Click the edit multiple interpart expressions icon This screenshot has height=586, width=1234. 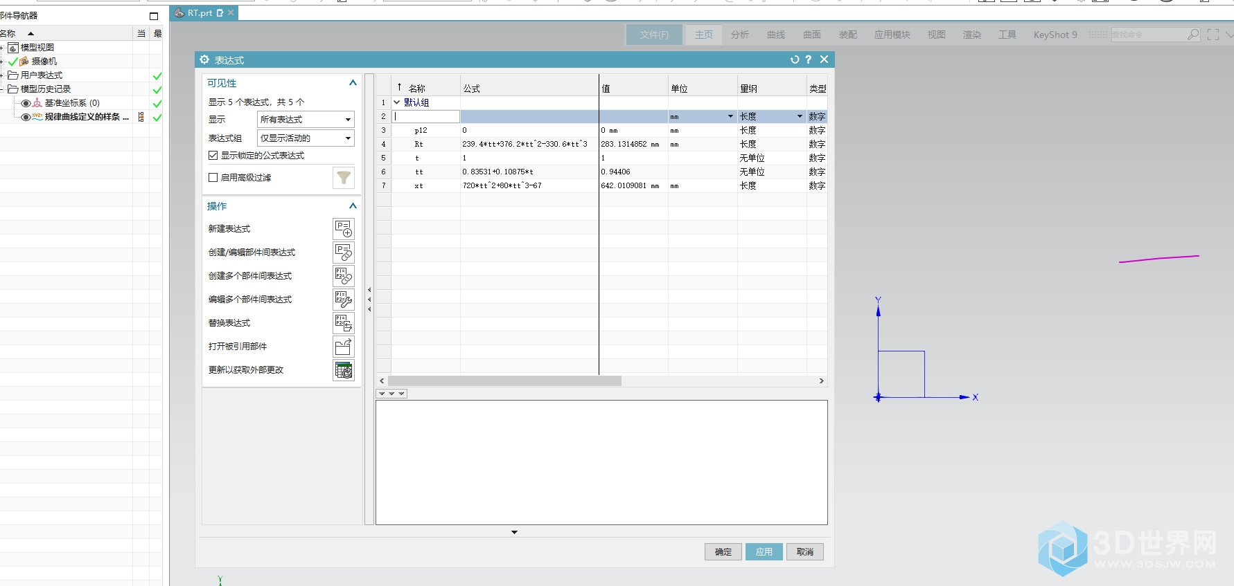[x=344, y=300]
